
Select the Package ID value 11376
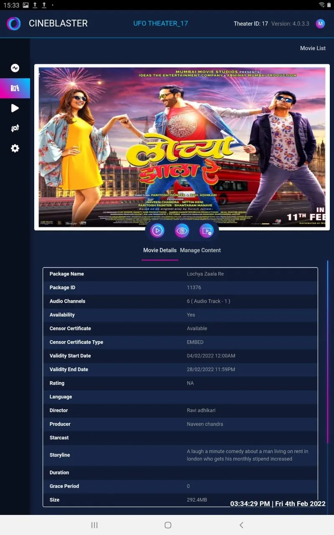(x=194, y=288)
